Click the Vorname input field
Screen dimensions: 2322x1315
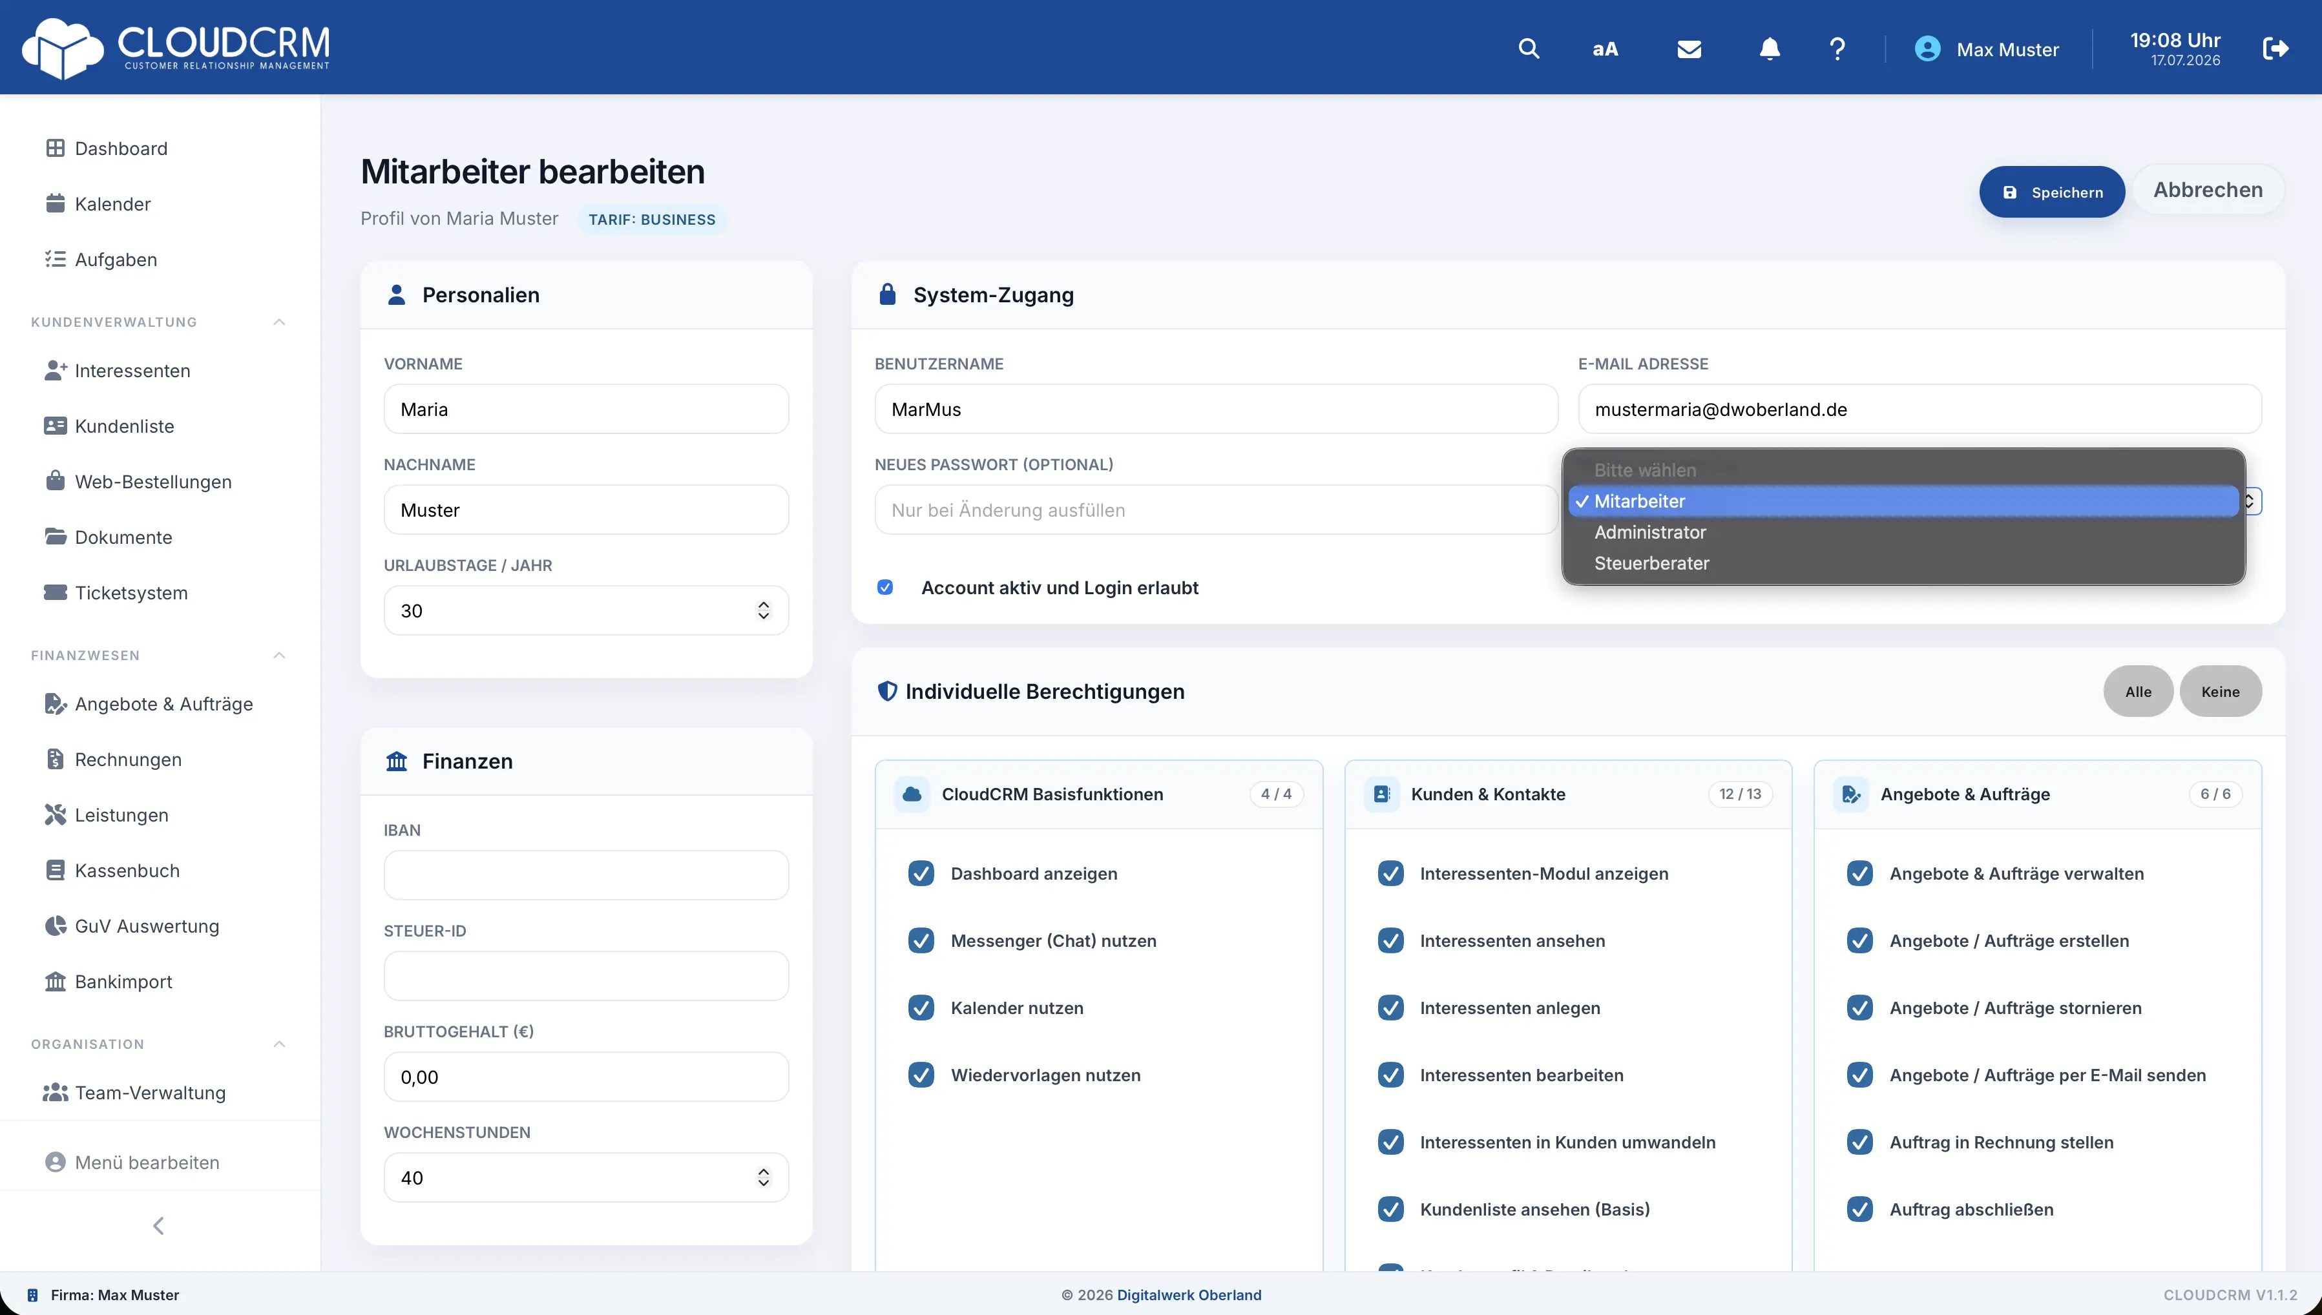(x=586, y=409)
